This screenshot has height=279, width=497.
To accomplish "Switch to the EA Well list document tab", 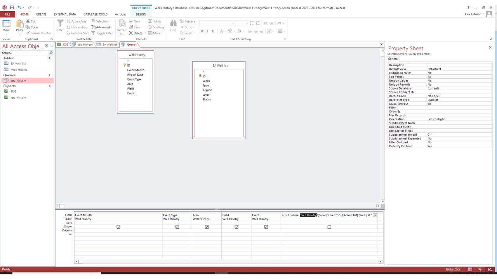I will [x=107, y=45].
